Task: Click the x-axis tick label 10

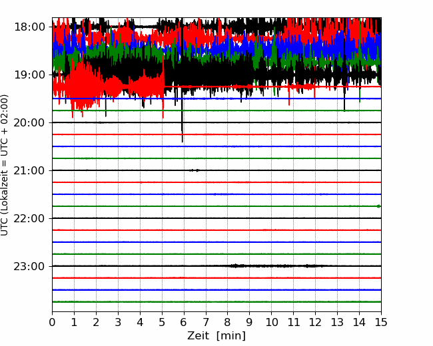Action: [x=271, y=322]
